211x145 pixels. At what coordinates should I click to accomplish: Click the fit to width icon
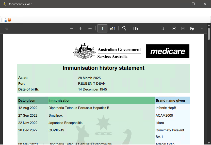pos(90,28)
